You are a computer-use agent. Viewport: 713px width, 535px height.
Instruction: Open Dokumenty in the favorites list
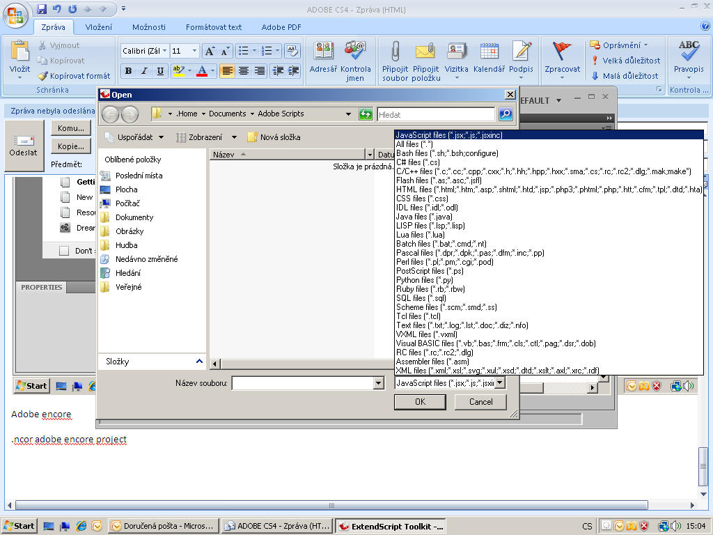[134, 217]
